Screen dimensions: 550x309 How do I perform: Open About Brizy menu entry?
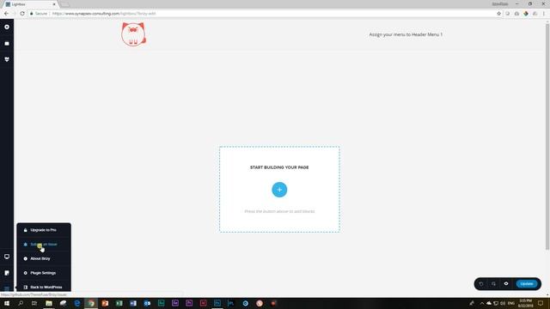pyautogui.click(x=44, y=258)
